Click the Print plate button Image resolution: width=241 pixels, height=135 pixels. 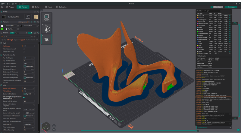pyautogui.click(x=232, y=7)
